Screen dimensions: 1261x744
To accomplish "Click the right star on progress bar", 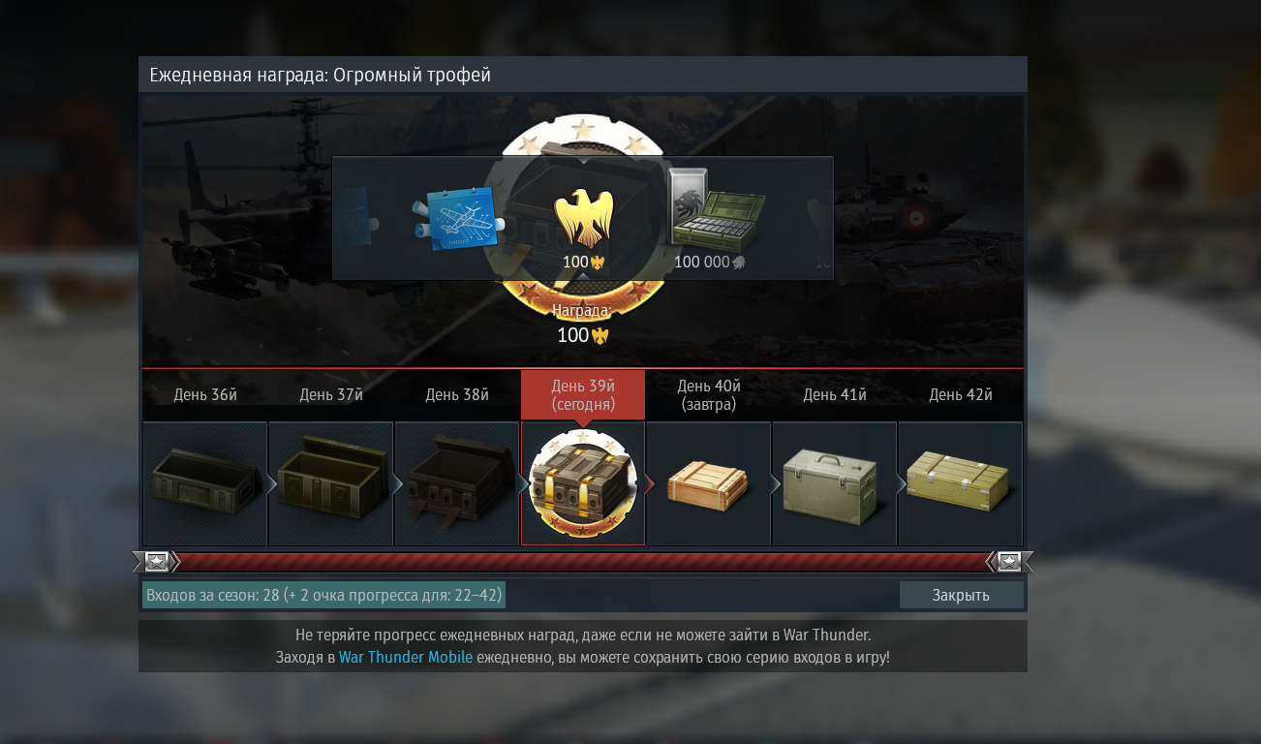I will 1009,562.
